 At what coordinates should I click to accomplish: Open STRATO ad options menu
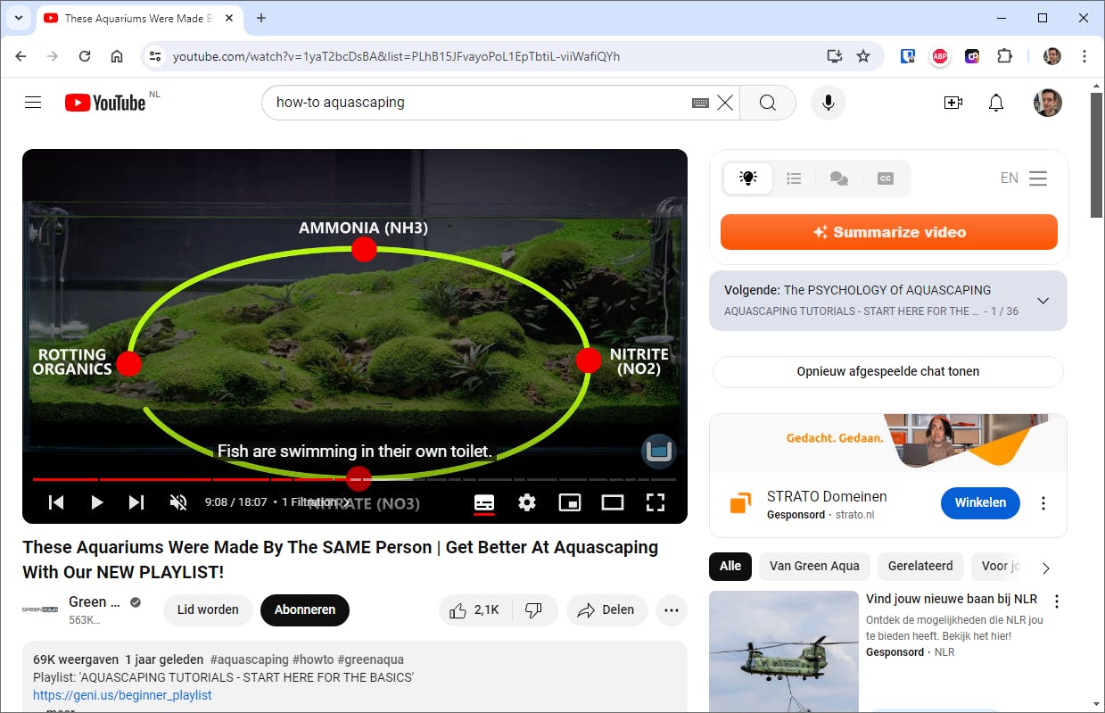(1043, 503)
